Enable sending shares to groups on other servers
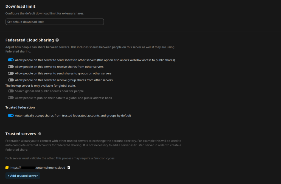This screenshot has height=184, width=281. pyautogui.click(x=11, y=73)
